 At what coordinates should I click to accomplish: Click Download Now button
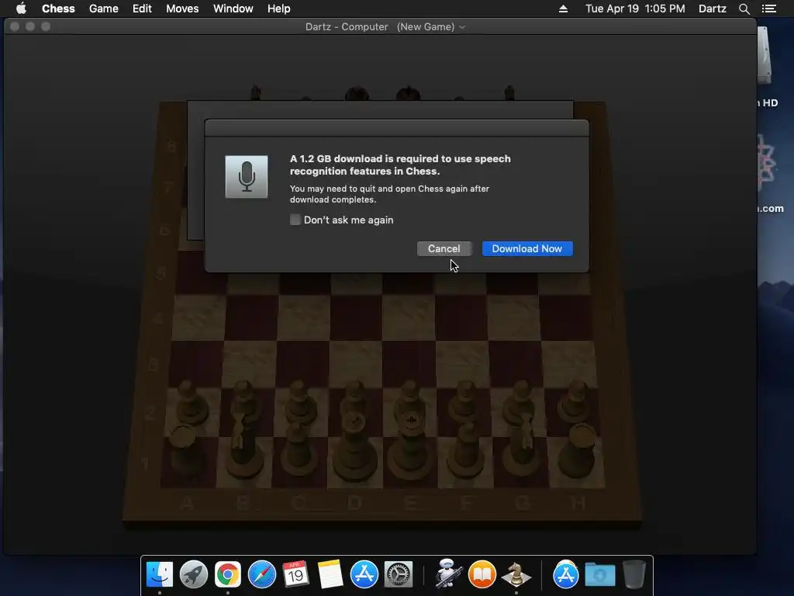527,248
